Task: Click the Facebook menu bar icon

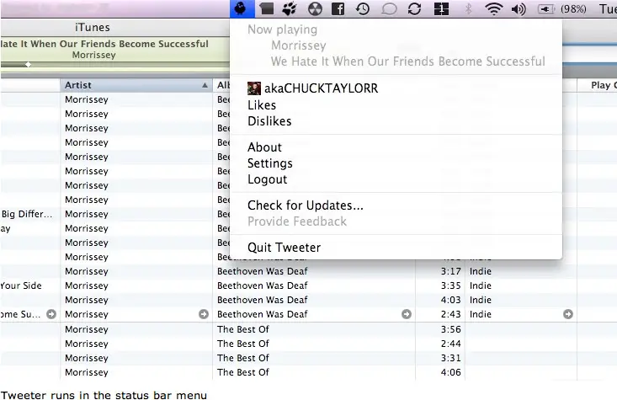Action: 338,8
